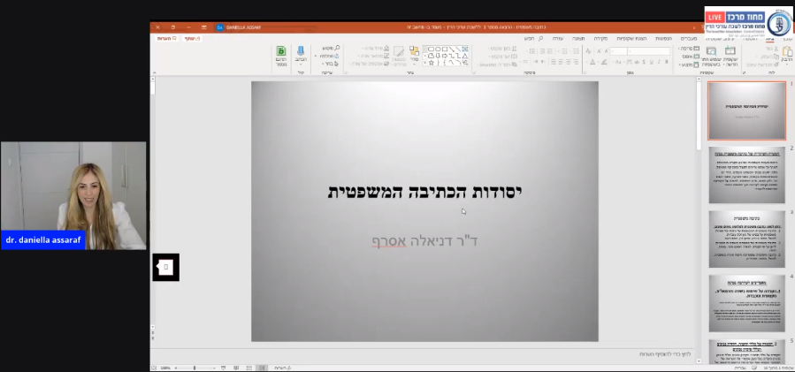Click the Numbering list icon
The image size is (795, 372).
coord(564,51)
